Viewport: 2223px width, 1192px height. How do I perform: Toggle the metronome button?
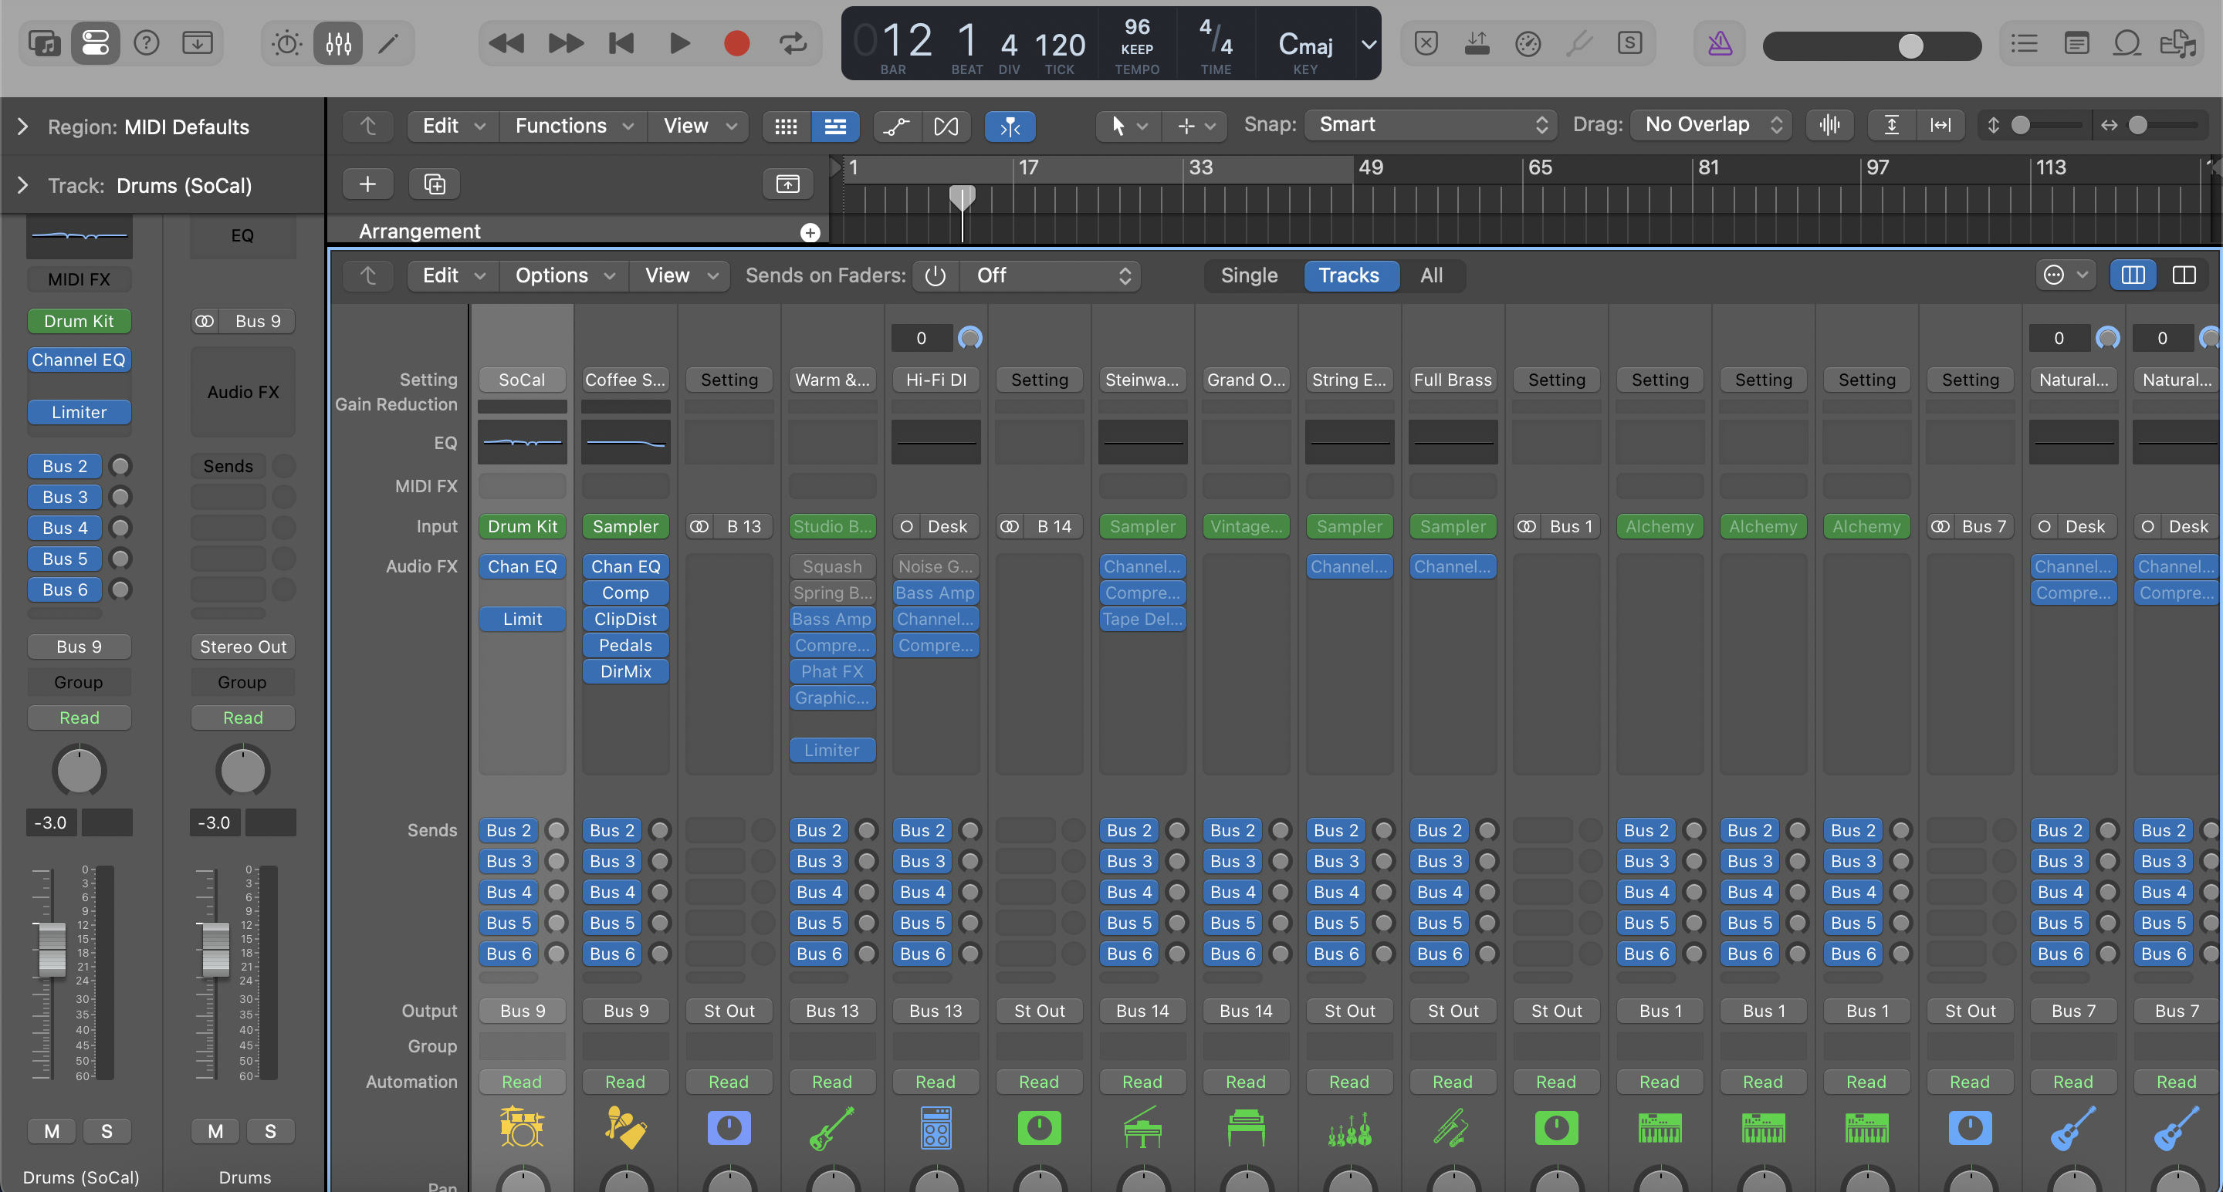tap(1720, 43)
